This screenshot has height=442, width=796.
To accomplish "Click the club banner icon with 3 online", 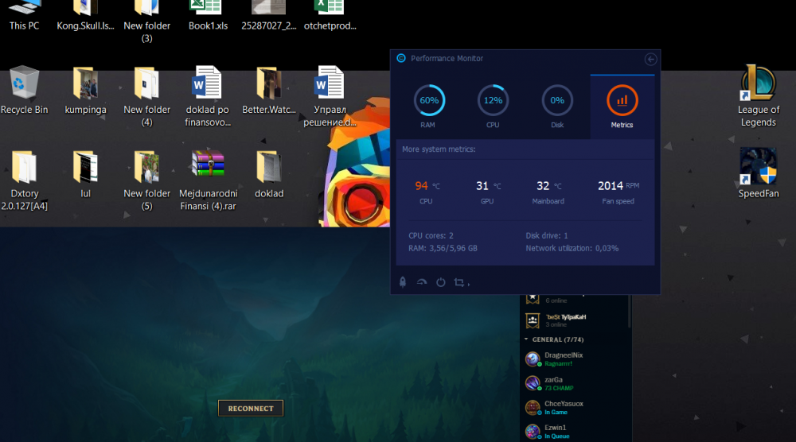I will pos(533,320).
